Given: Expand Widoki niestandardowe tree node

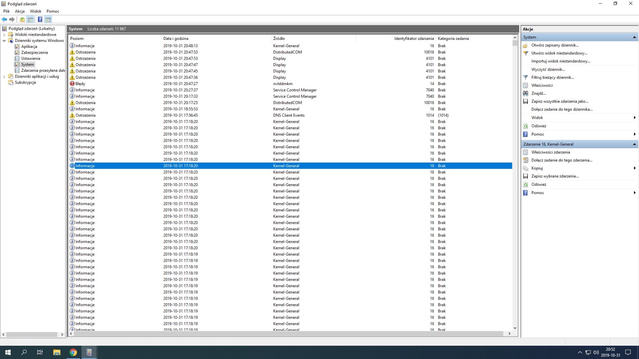Looking at the screenshot, I should click(4, 35).
